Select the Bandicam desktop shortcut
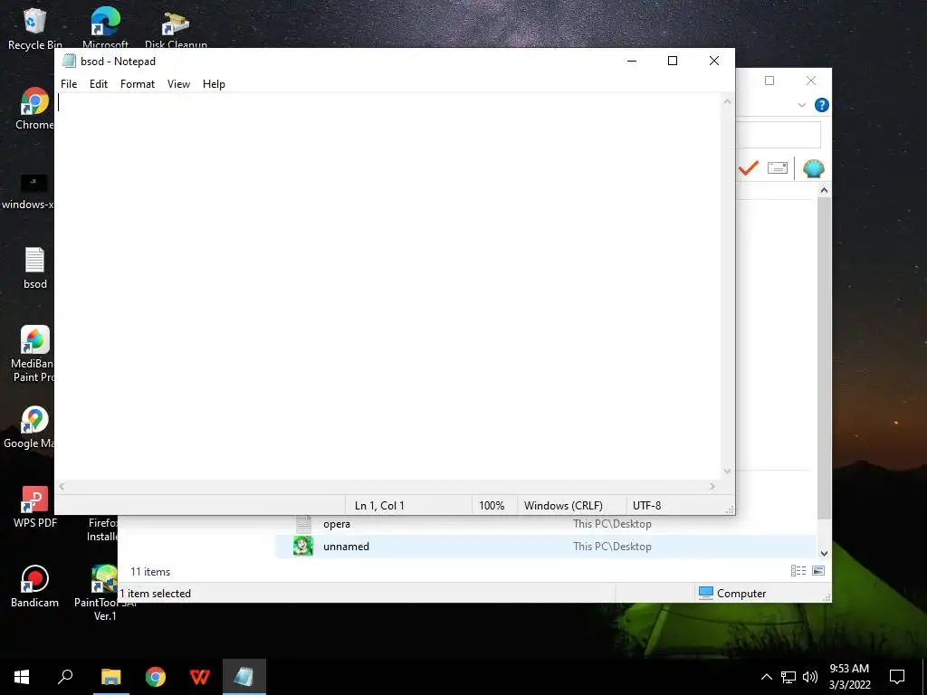927x695 pixels. [x=35, y=586]
